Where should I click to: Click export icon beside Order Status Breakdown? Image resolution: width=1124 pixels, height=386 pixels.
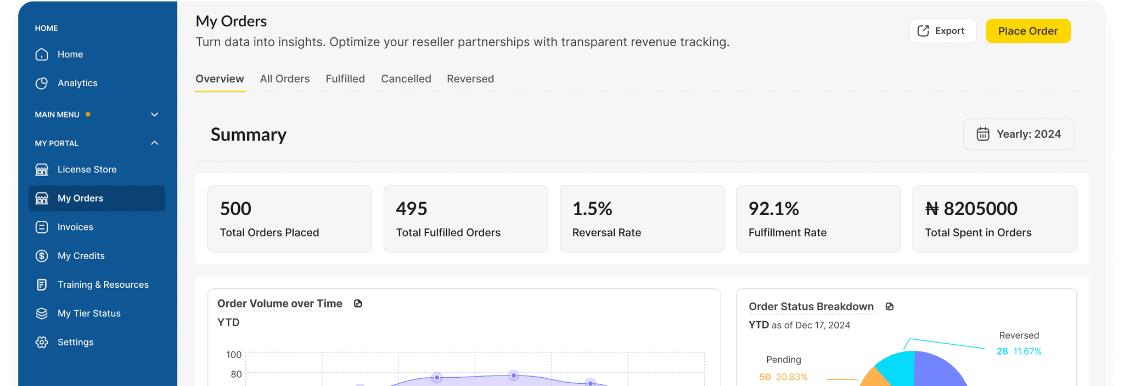(x=890, y=306)
